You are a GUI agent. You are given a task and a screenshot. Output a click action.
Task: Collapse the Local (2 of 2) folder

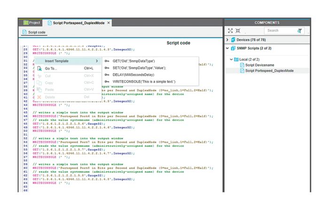231,60
